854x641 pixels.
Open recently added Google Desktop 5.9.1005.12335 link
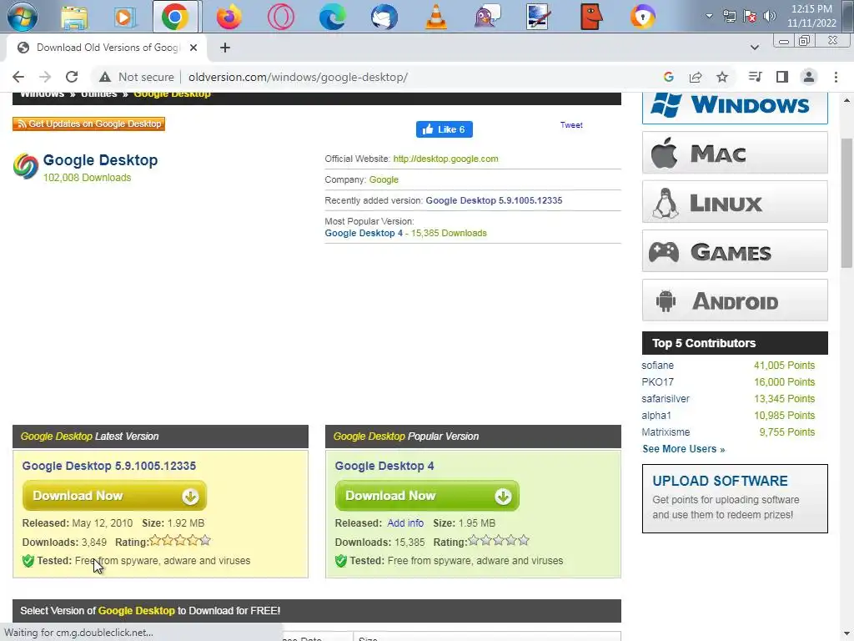click(494, 200)
